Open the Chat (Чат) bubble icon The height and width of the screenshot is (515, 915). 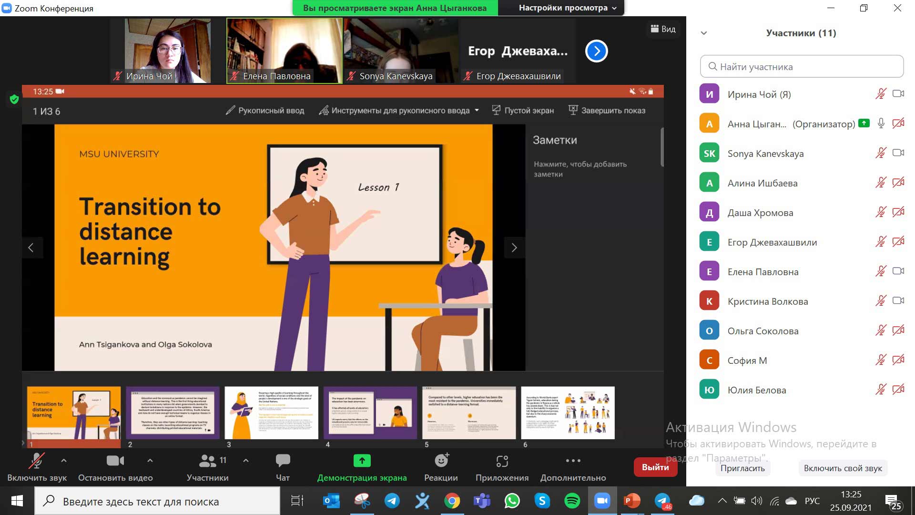(283, 461)
